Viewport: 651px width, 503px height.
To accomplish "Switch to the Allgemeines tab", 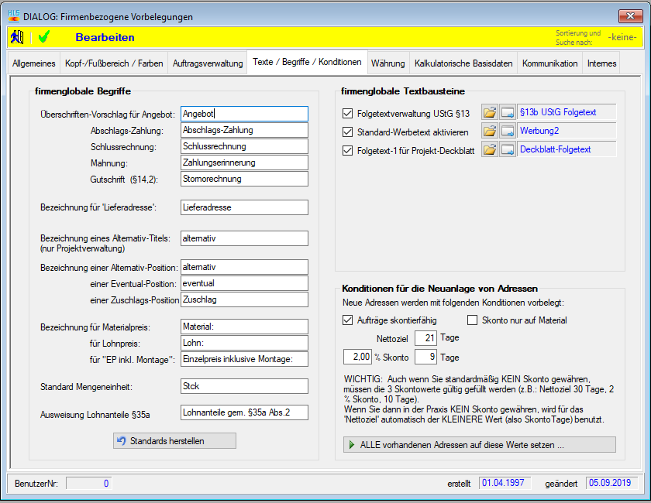I will pyautogui.click(x=33, y=63).
